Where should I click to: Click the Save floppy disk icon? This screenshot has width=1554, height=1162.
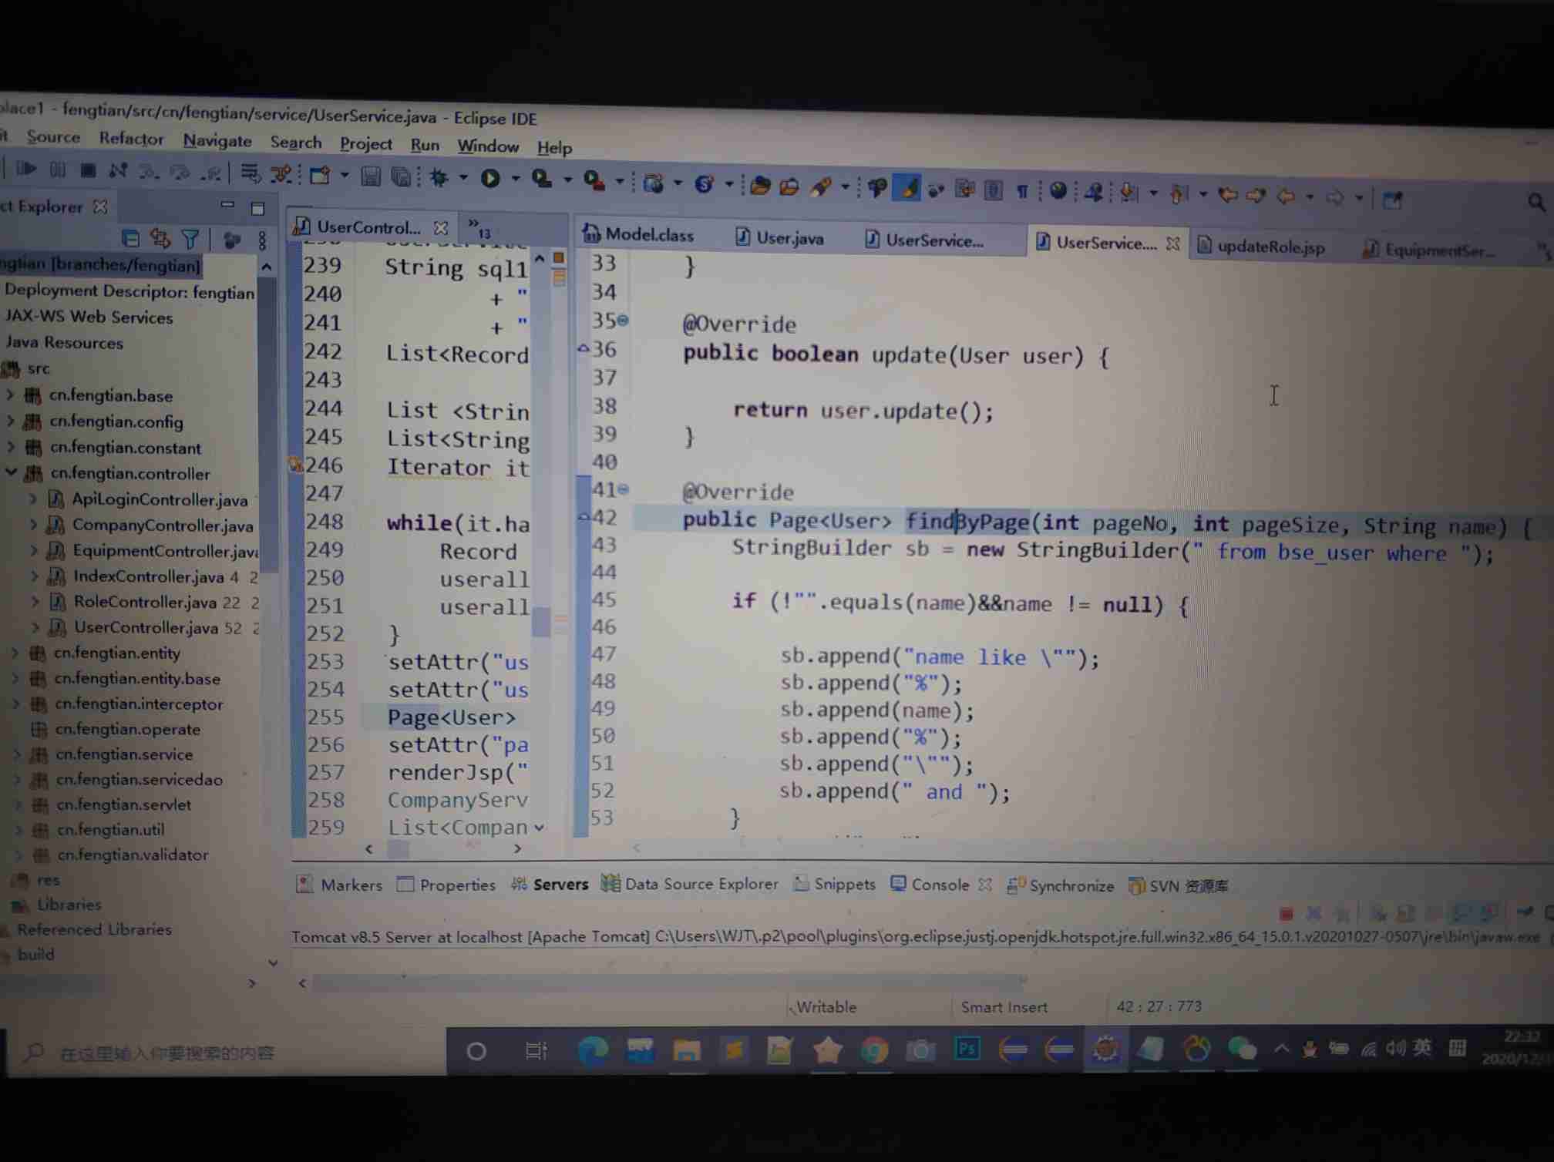click(371, 176)
